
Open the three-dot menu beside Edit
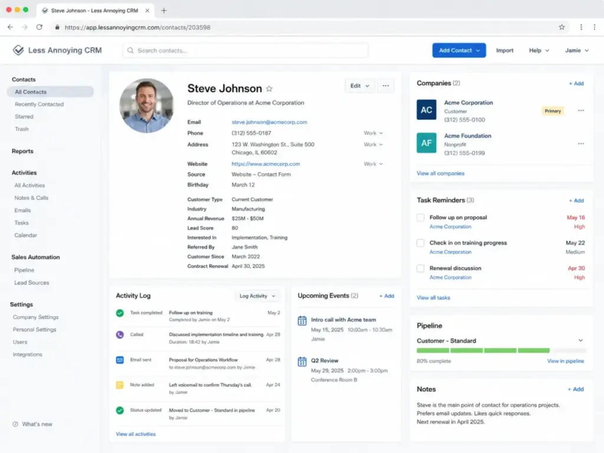point(386,86)
